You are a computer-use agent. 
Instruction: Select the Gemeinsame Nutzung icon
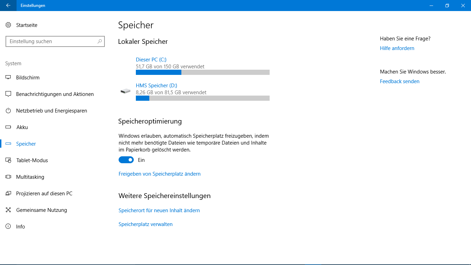[8, 210]
